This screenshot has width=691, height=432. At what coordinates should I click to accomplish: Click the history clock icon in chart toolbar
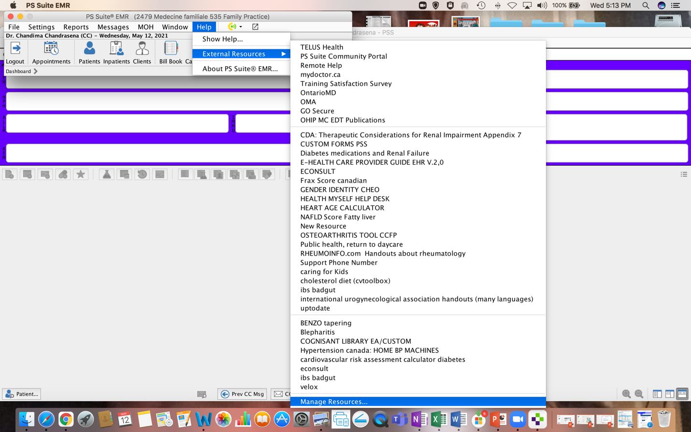tap(142, 174)
